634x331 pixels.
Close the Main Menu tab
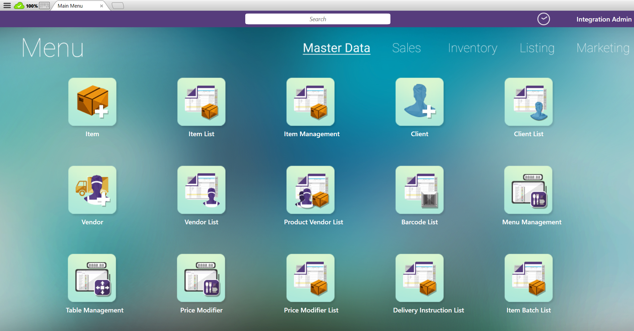click(x=101, y=6)
